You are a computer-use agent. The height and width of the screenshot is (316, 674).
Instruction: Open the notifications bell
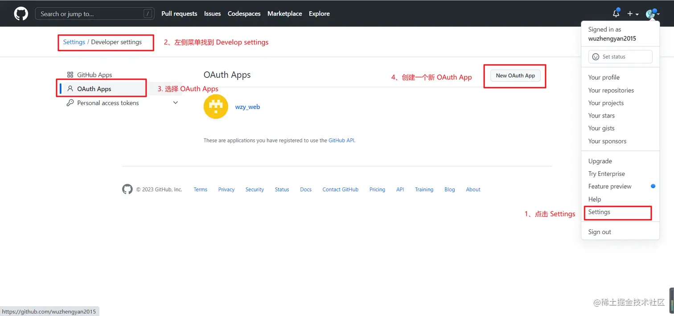tap(616, 13)
